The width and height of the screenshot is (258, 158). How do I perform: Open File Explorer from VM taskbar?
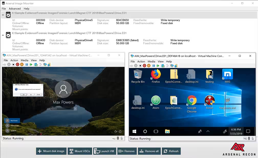coord(167,131)
